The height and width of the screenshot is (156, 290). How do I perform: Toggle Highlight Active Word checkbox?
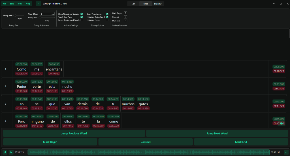(x=107, y=17)
